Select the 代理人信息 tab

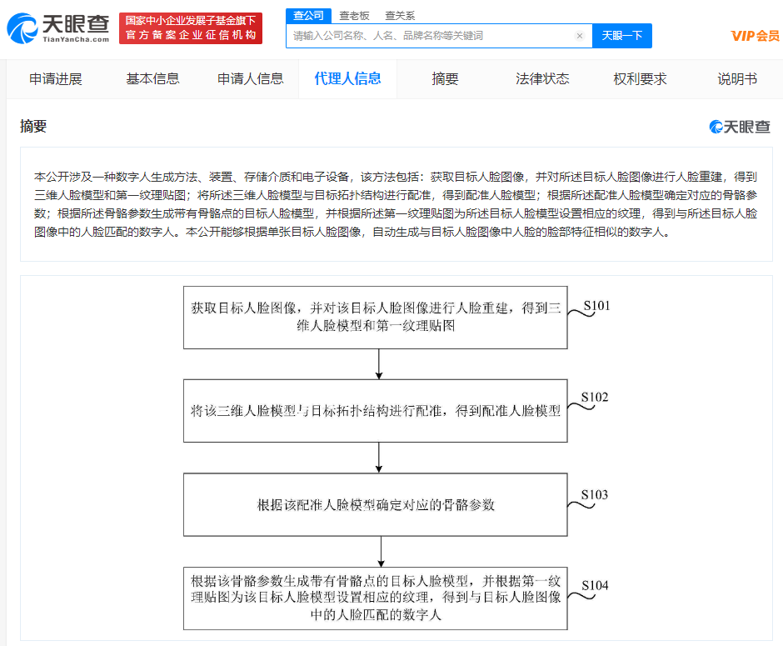[x=347, y=79]
